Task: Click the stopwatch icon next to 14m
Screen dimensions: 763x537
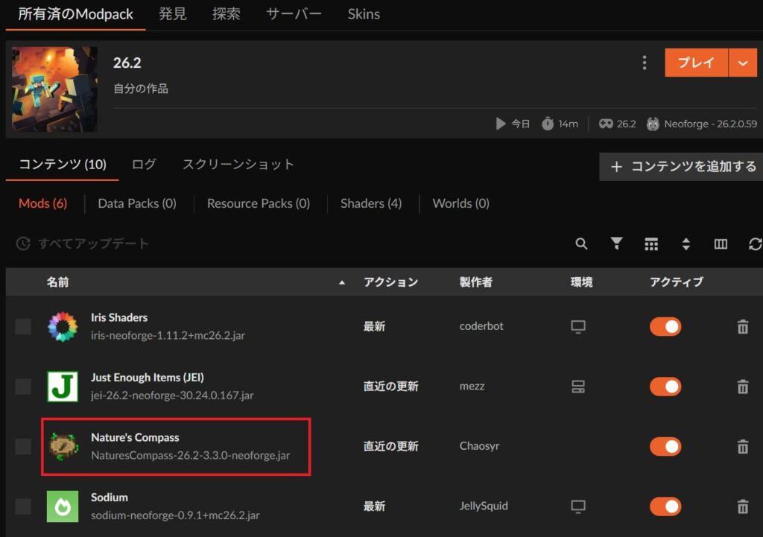Action: pos(548,124)
